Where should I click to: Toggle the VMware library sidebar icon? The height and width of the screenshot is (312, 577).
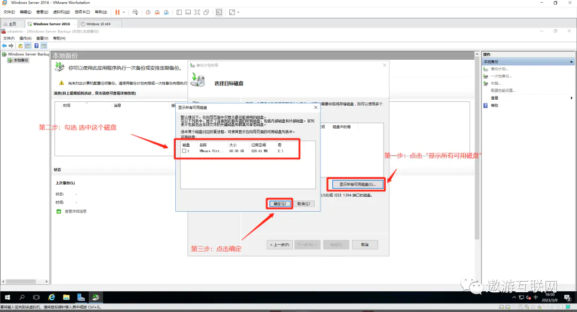tap(179, 12)
